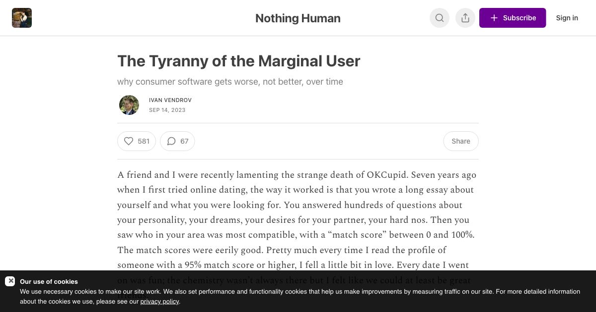Click the Share button below the byline
The width and height of the screenshot is (596, 312).
point(460,141)
